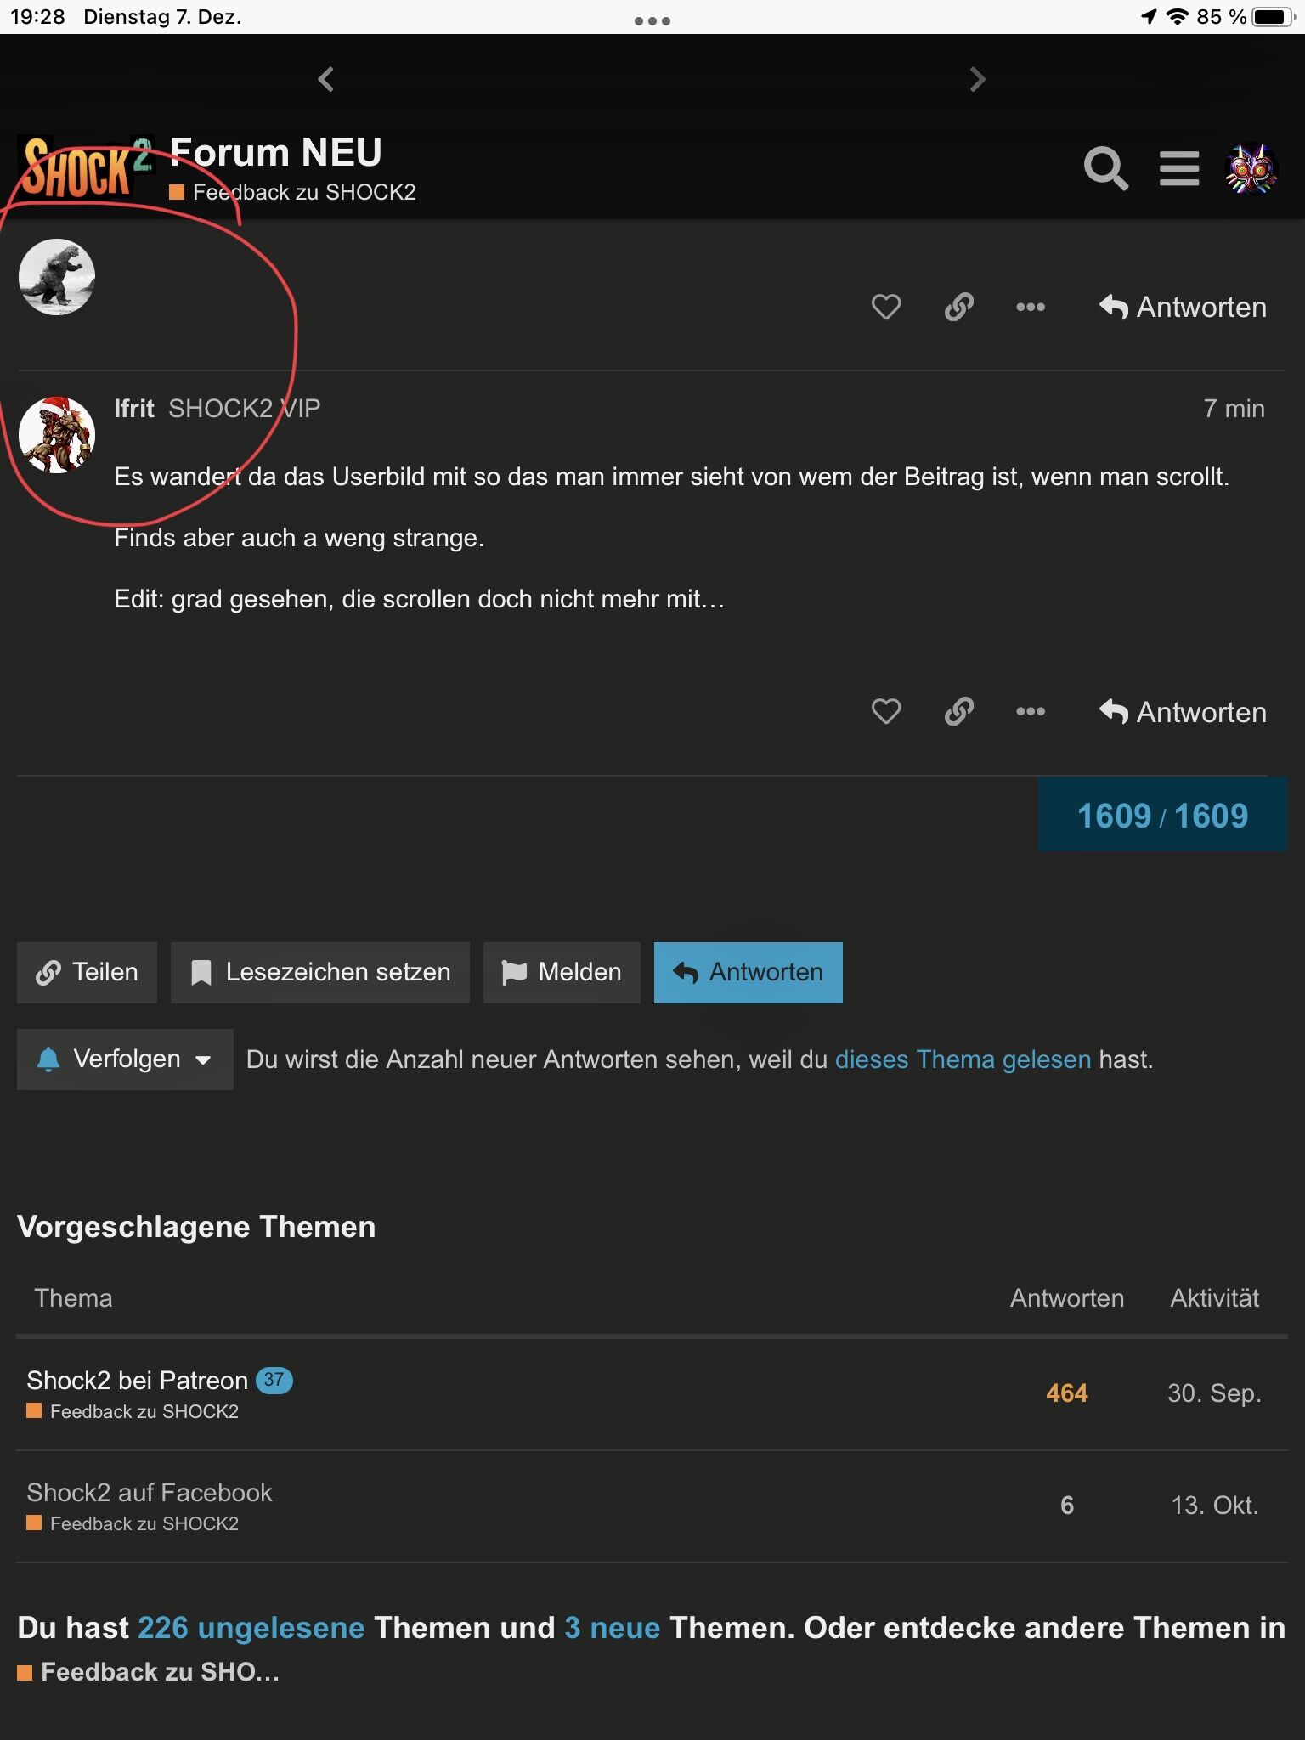Image resolution: width=1305 pixels, height=1740 pixels.
Task: Click the blue Antworten button
Action: (x=749, y=973)
